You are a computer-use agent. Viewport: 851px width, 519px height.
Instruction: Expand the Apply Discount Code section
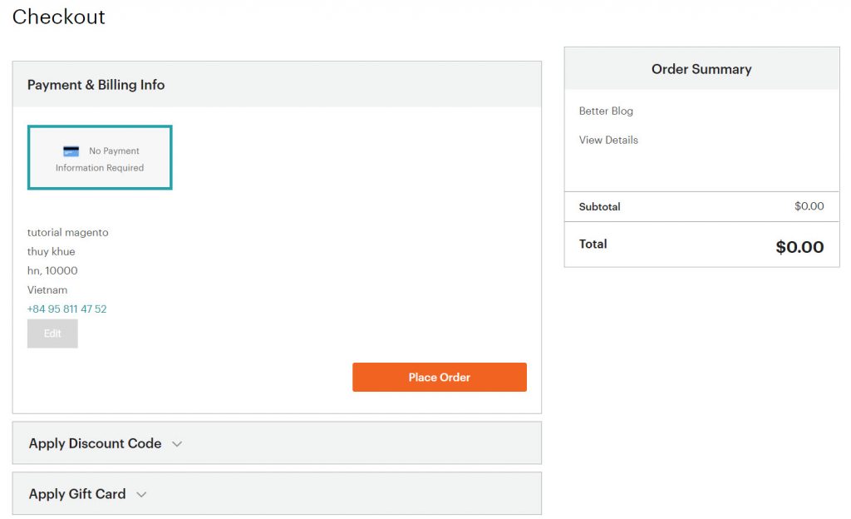coord(277,443)
